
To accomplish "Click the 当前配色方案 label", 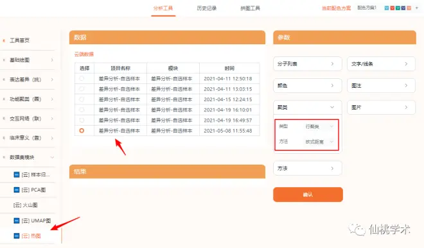I will tap(336, 8).
